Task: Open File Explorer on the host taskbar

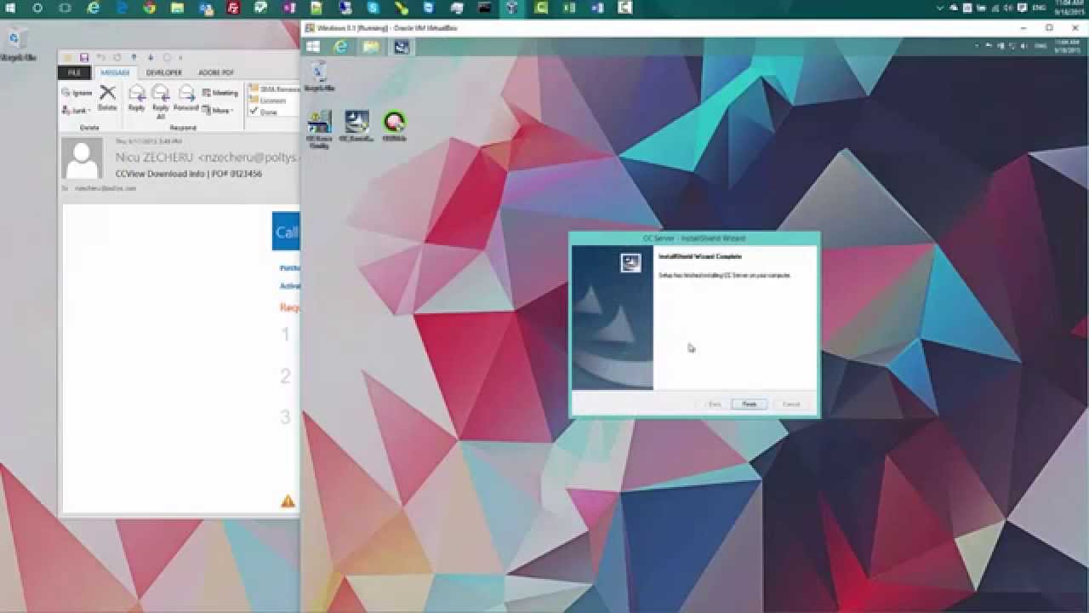Action: click(x=177, y=8)
